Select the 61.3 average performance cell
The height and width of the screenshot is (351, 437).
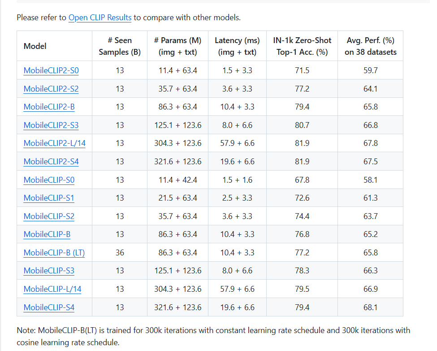[x=370, y=198]
